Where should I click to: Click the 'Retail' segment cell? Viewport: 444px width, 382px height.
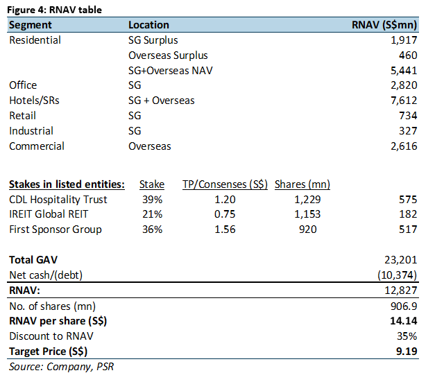(22, 116)
